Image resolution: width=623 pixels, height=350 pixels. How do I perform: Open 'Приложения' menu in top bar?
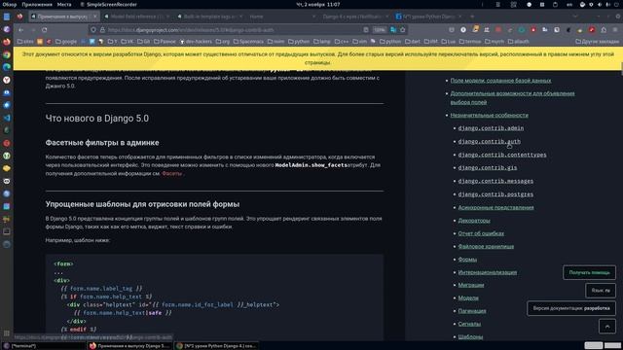(37, 4)
